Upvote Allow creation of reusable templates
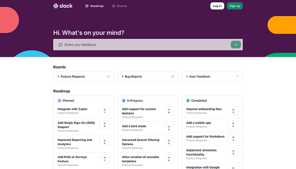Screen dimensions: 296x169 169,159
